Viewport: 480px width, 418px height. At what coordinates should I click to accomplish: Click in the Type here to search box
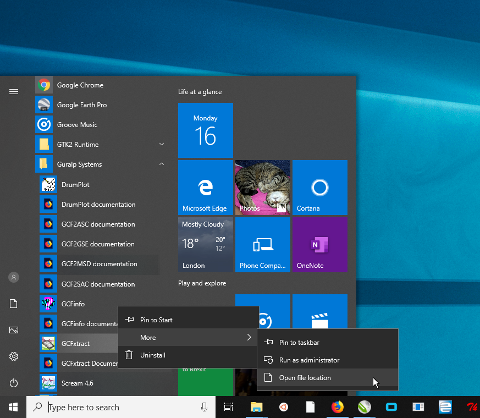[121, 407]
